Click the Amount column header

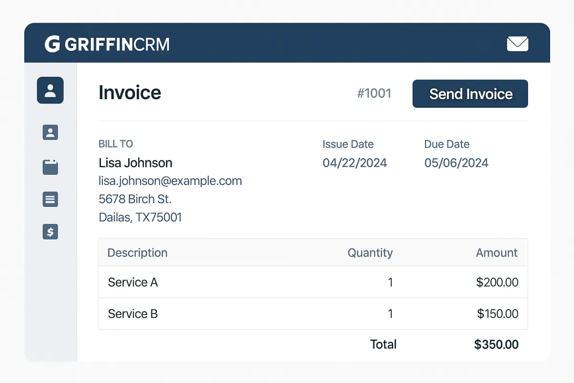[x=497, y=253]
